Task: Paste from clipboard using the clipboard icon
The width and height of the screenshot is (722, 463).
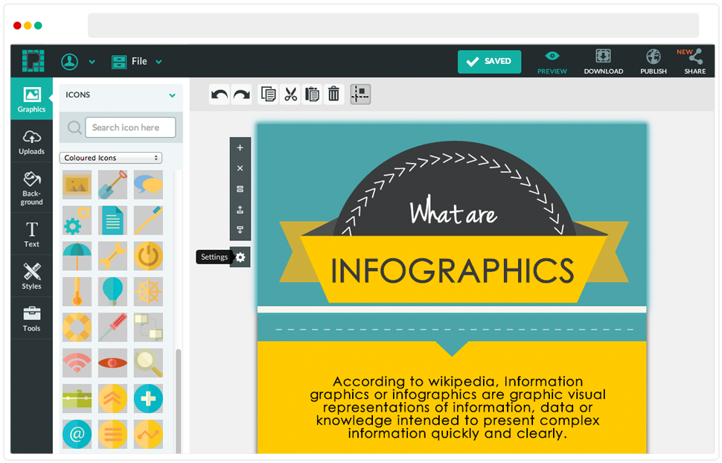Action: pyautogui.click(x=312, y=94)
